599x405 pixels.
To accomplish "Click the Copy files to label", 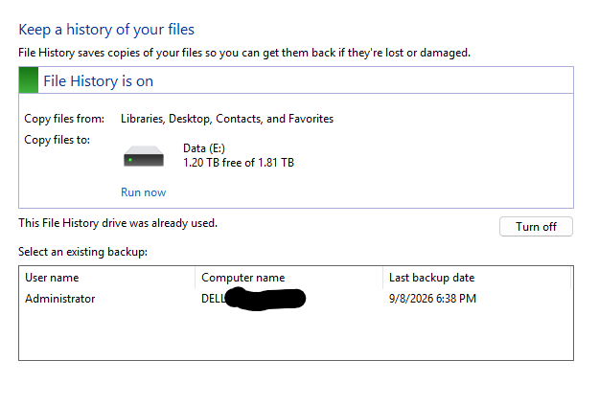I will [57, 140].
